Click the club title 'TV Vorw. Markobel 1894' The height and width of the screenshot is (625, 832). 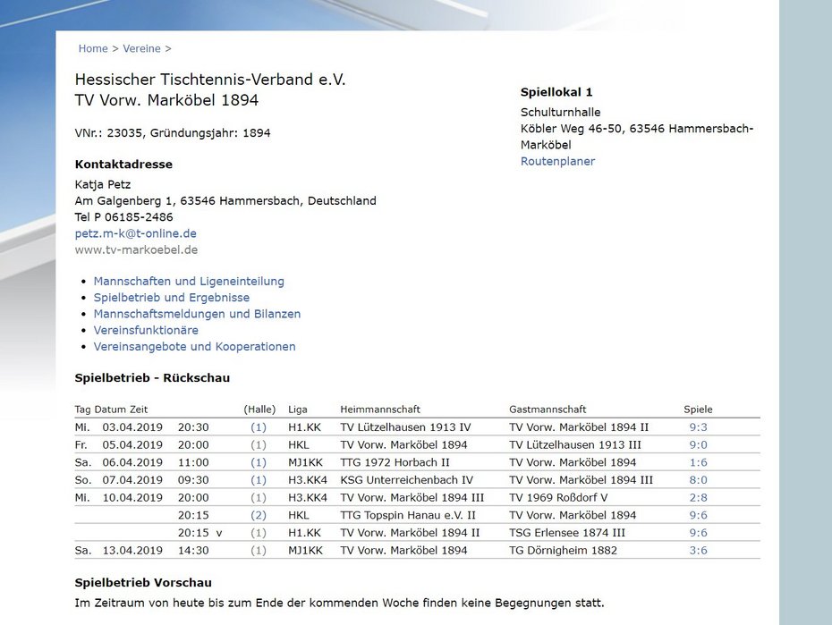[166, 100]
